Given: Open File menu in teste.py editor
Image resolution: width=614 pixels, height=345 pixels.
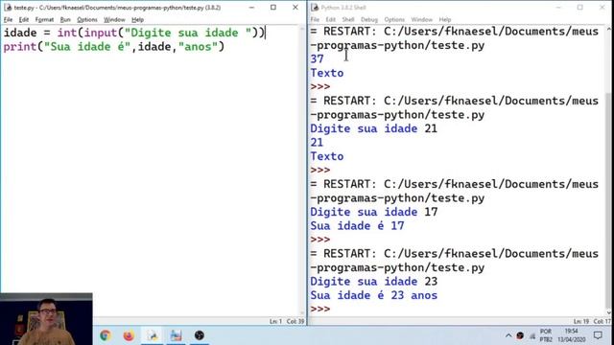Looking at the screenshot, I should point(8,19).
